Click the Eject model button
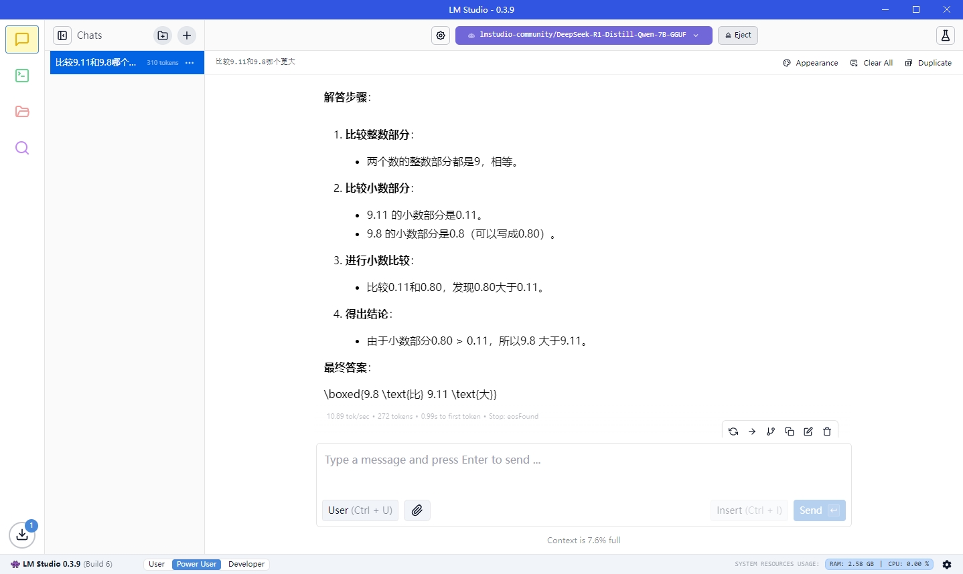963x574 pixels. (737, 35)
